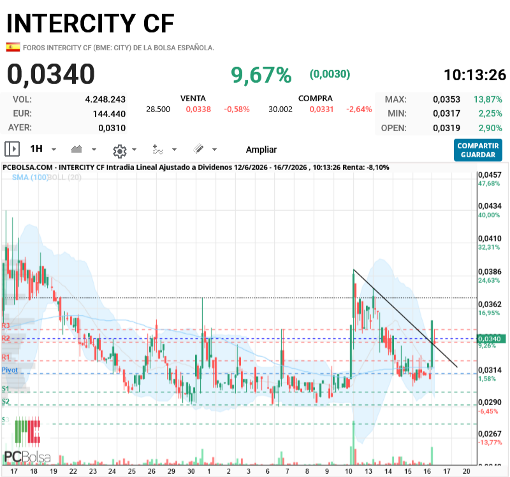The height and width of the screenshot is (477, 510).
Task: Click the VENTA volume 28.500
Action: click(x=158, y=109)
